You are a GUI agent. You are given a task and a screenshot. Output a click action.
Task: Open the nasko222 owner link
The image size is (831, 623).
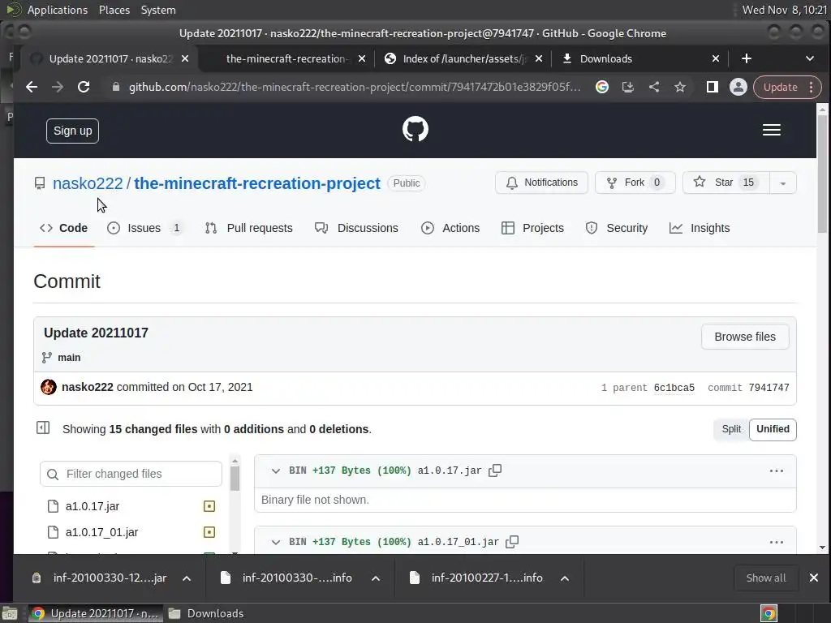pos(88,183)
